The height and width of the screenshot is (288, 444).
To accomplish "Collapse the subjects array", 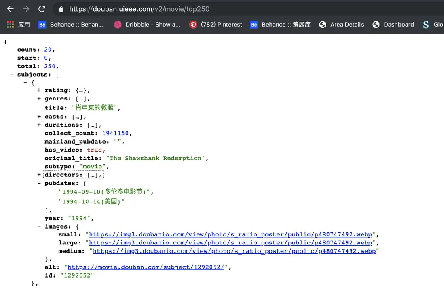I will tap(11, 75).
